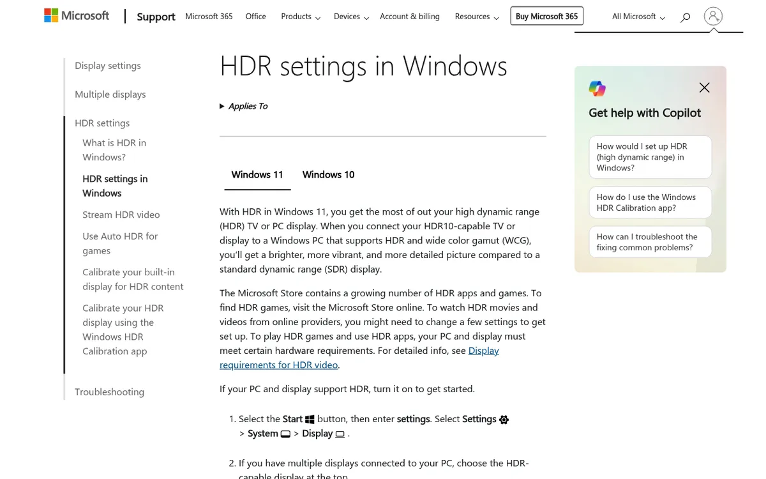Viewport: 766px width, 479px height.
Task: Open 'Calibrate your HDR display using' sidebar link
Action: (x=123, y=330)
